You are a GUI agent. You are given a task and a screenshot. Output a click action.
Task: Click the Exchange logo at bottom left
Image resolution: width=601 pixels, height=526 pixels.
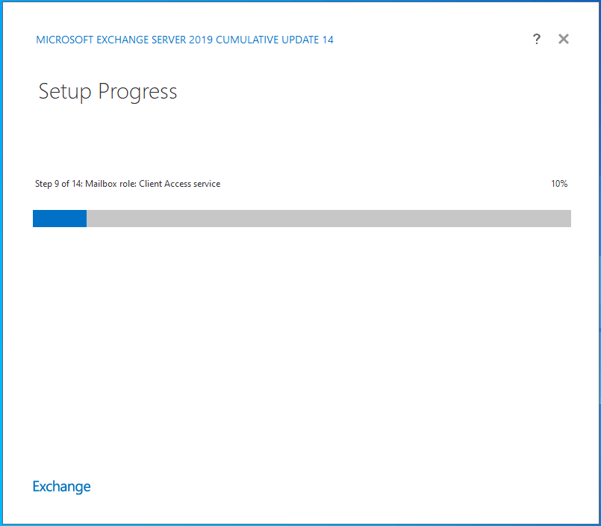click(61, 486)
